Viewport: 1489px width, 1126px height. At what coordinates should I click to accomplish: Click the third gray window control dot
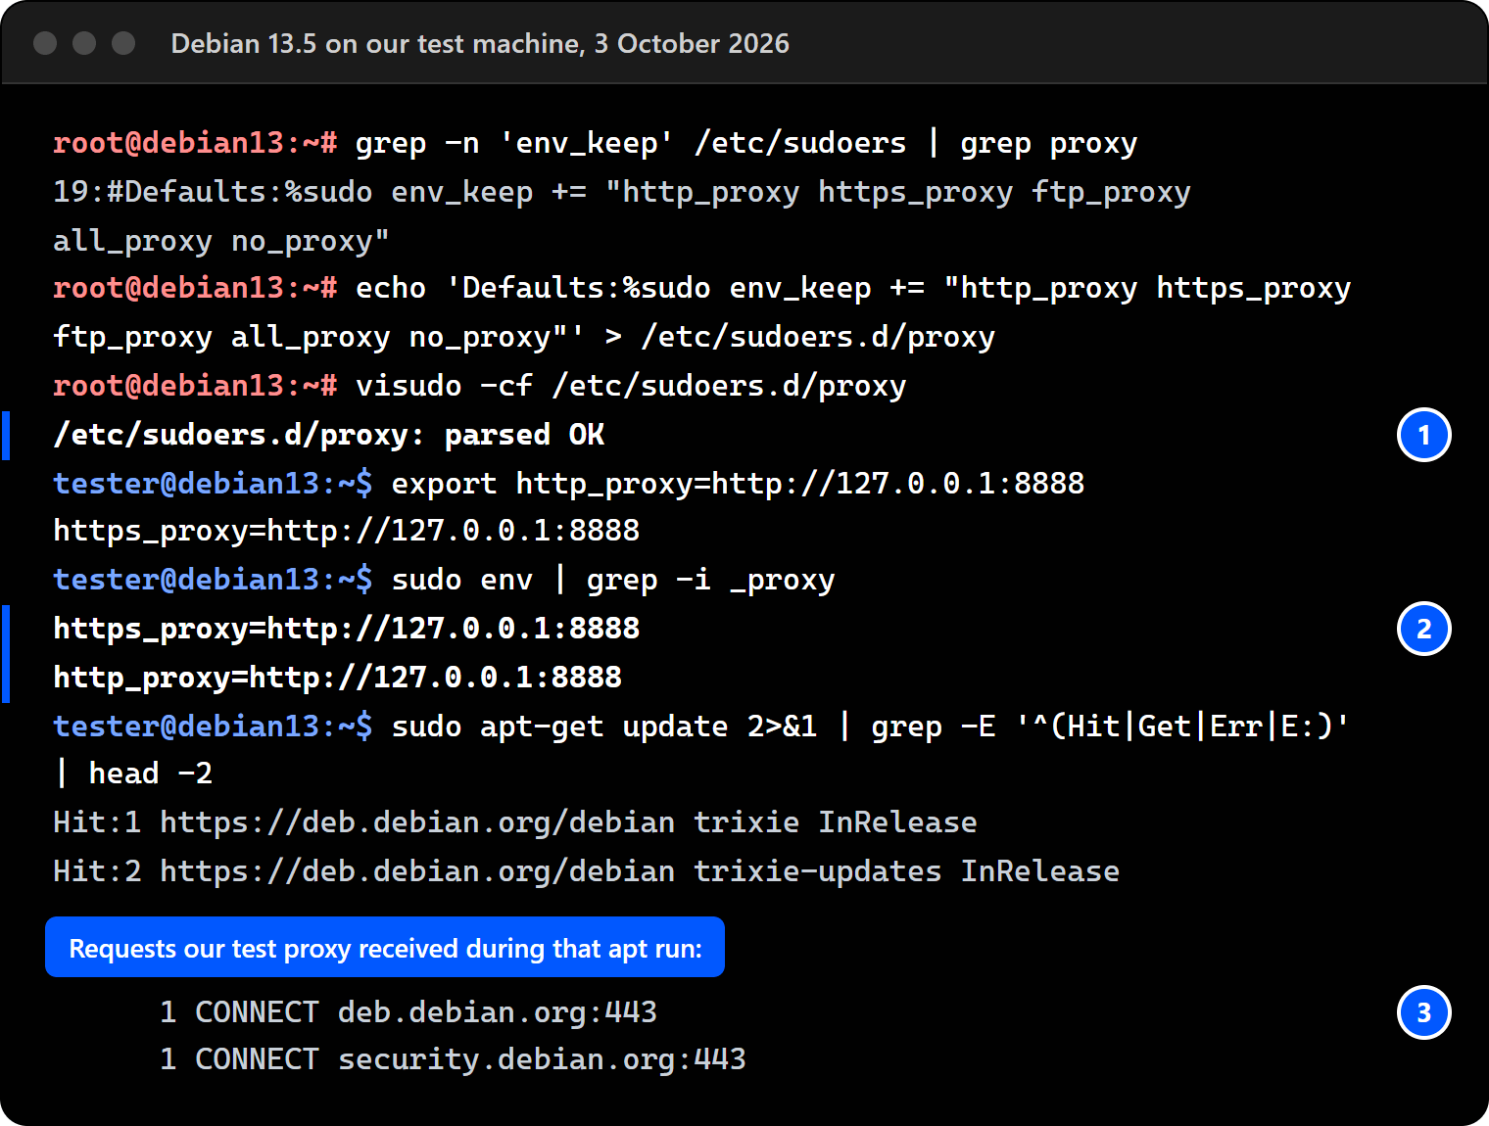[123, 43]
